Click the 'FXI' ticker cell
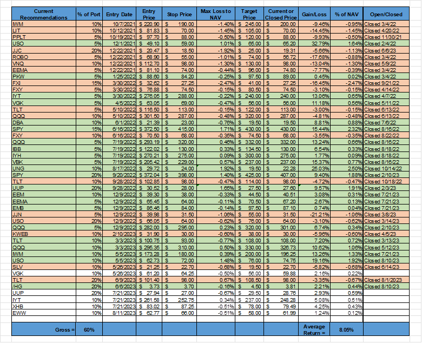 44,83
